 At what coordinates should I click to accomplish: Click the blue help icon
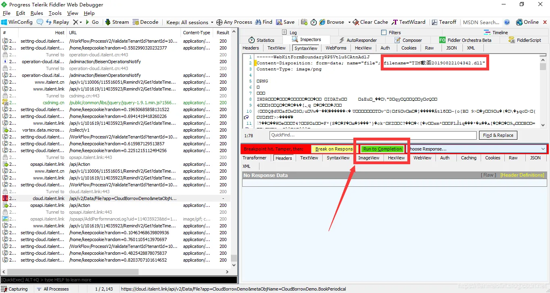[x=507, y=22]
